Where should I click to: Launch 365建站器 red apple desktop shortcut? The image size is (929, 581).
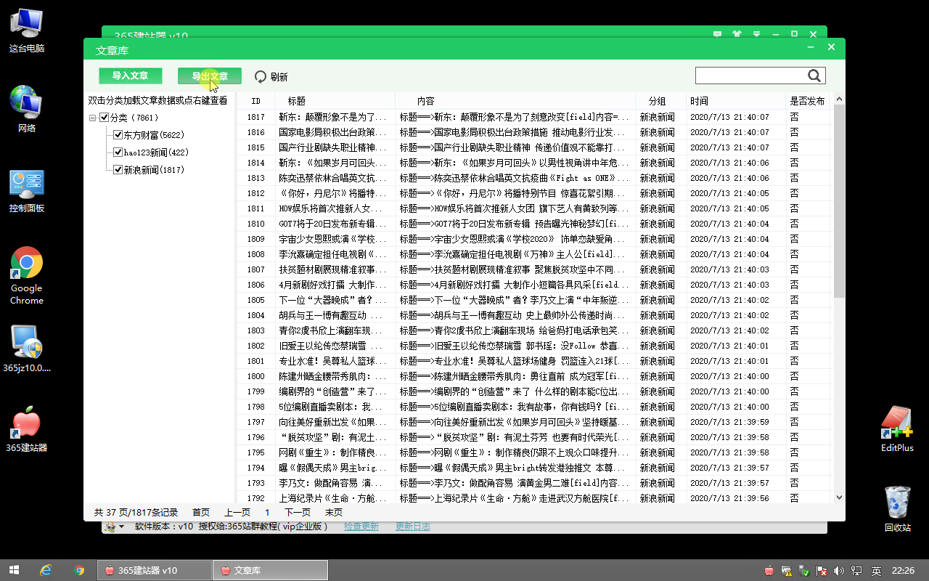point(27,429)
